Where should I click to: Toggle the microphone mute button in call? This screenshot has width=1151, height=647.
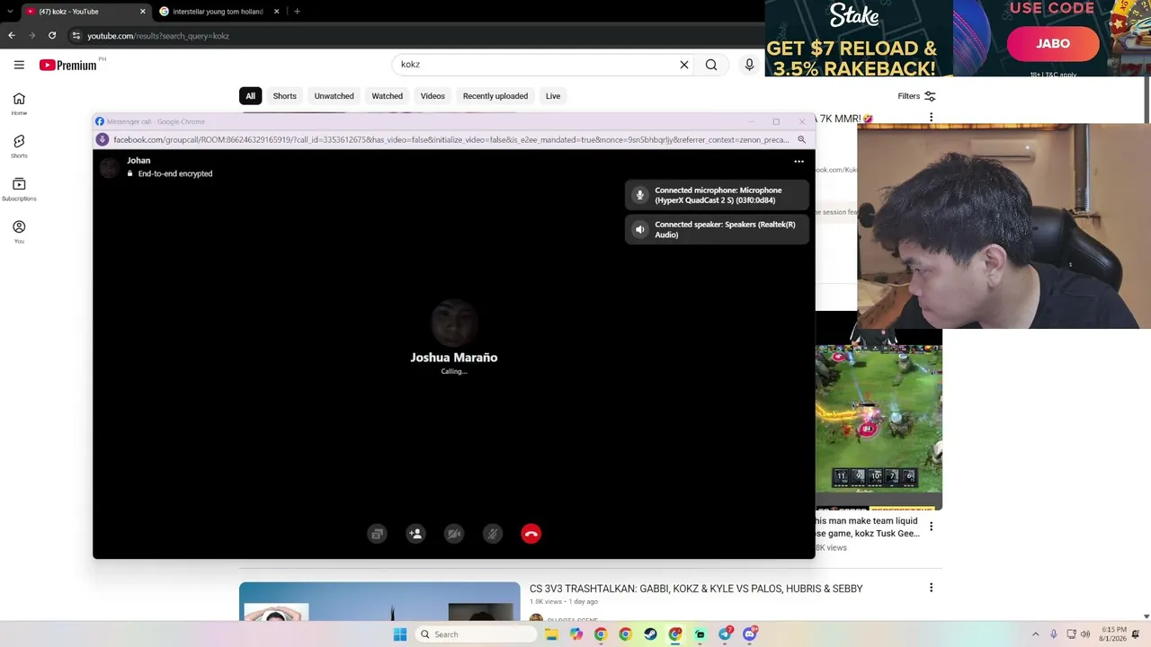[492, 534]
